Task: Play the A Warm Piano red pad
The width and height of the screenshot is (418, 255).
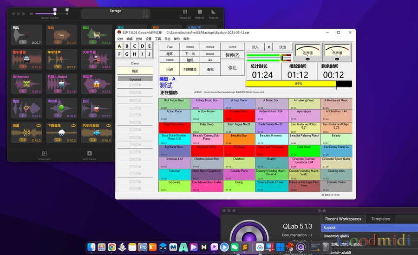Action: (x=239, y=116)
